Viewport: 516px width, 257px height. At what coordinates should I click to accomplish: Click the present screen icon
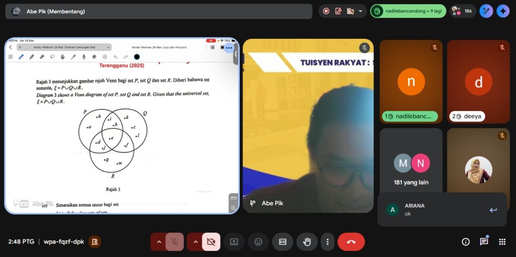[x=234, y=242]
